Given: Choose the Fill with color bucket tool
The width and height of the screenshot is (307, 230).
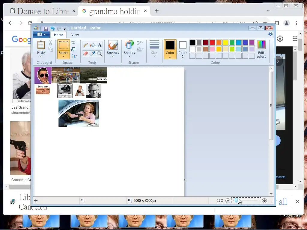Looking at the screenshot, I should click(x=92, y=45).
